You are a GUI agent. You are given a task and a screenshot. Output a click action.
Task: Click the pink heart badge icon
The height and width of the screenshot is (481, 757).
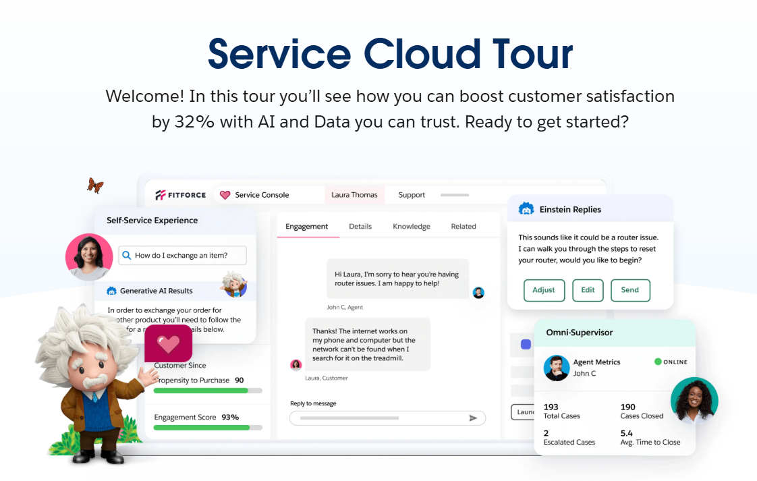click(168, 344)
